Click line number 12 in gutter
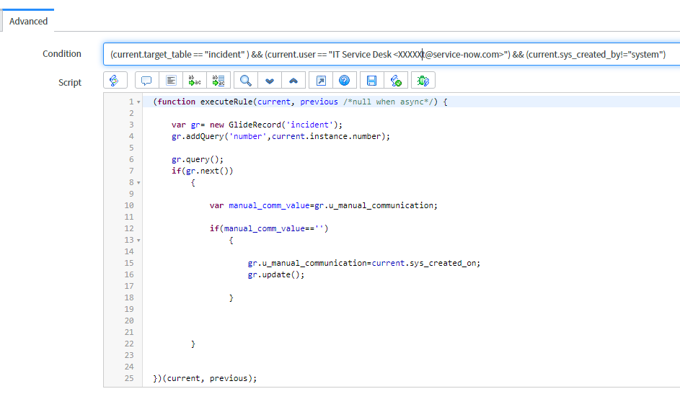 click(129, 228)
